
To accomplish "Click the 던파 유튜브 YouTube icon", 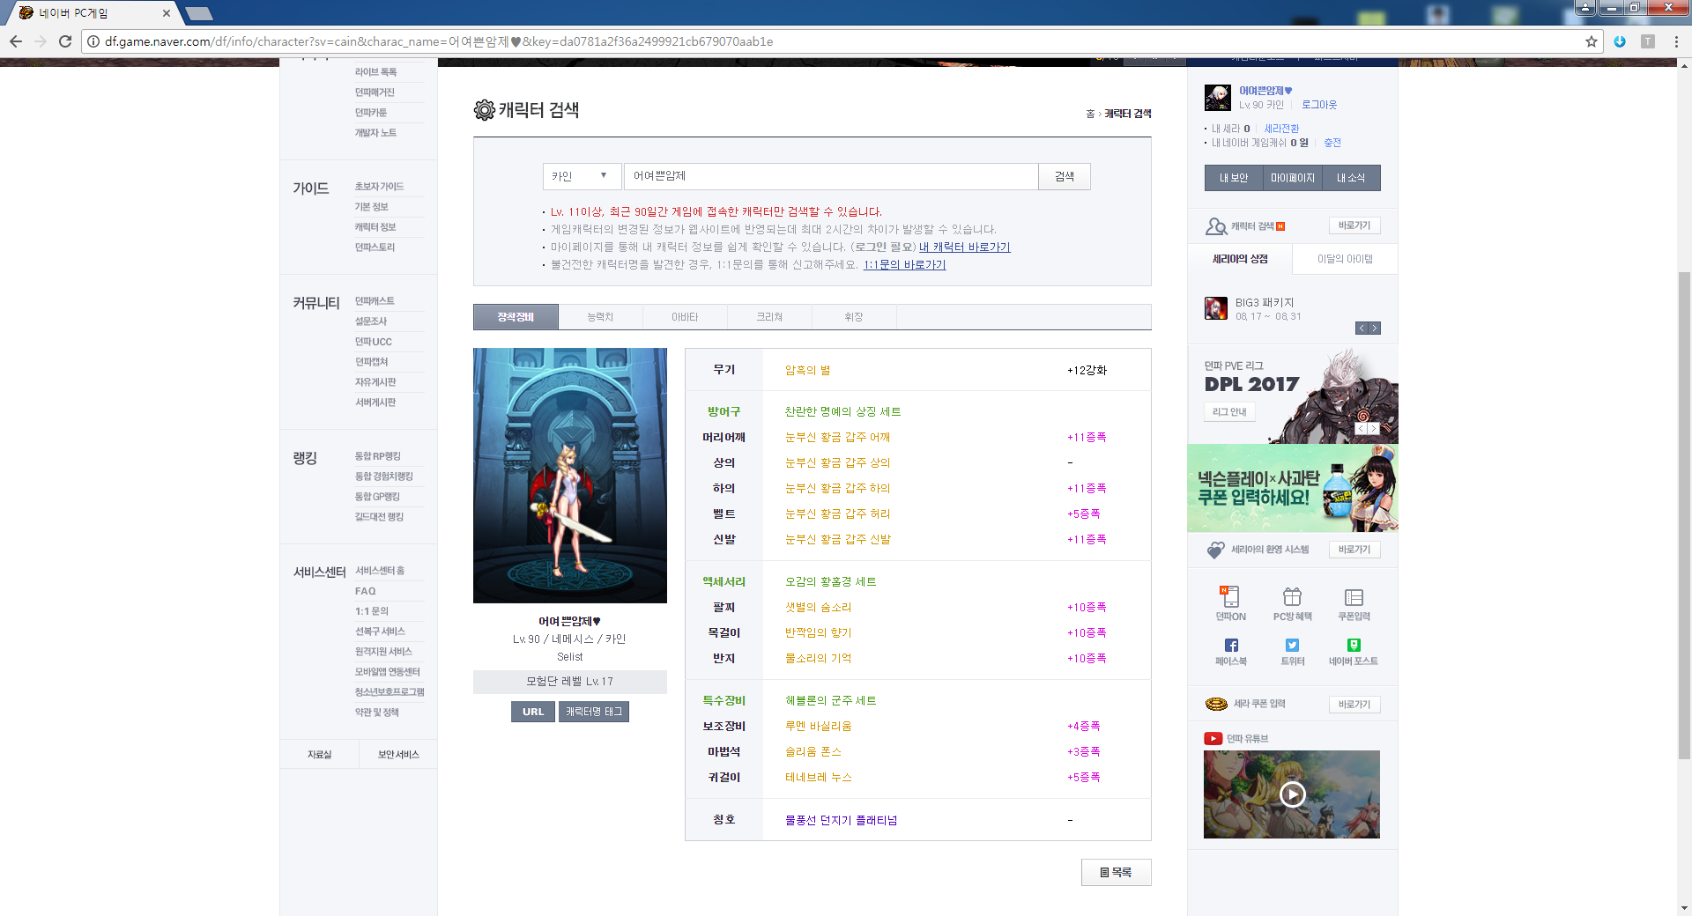I will coord(1213,739).
